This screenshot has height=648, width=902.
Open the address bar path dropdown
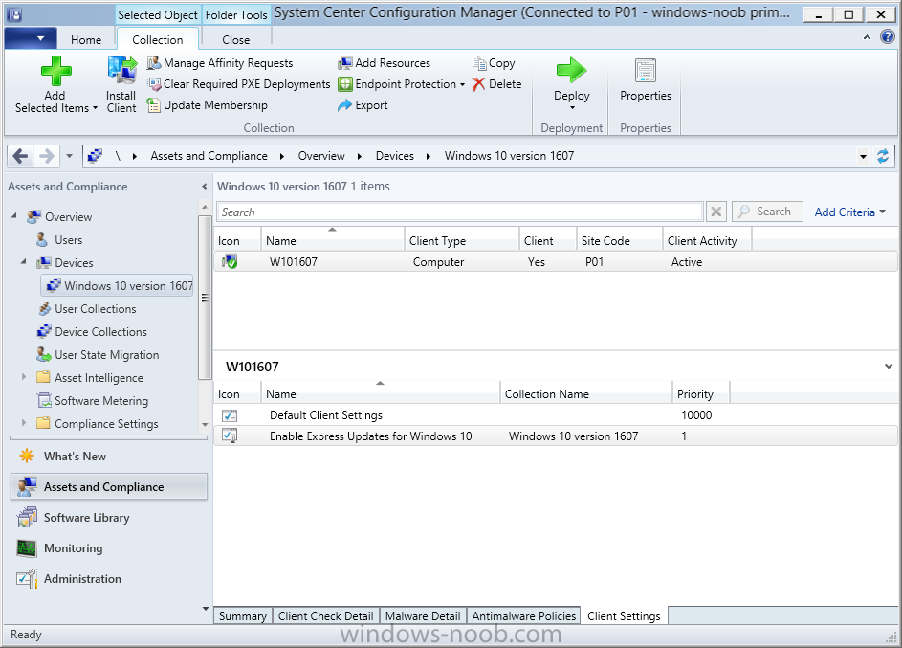(x=863, y=156)
